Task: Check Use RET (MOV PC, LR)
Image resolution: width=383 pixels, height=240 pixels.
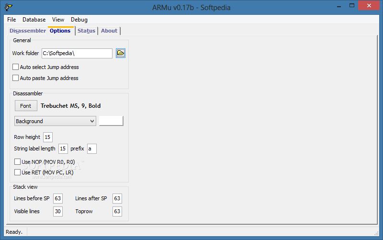Action: pyautogui.click(x=17, y=172)
